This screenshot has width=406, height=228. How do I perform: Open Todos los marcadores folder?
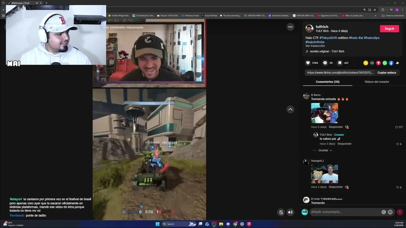[393, 16]
